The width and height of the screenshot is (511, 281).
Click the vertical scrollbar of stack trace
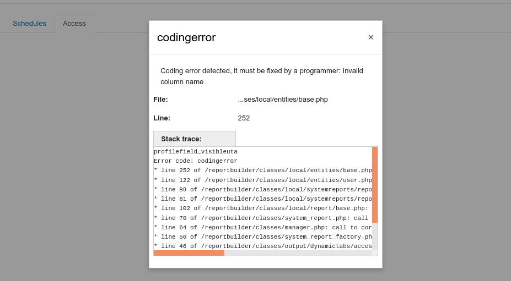(375, 185)
